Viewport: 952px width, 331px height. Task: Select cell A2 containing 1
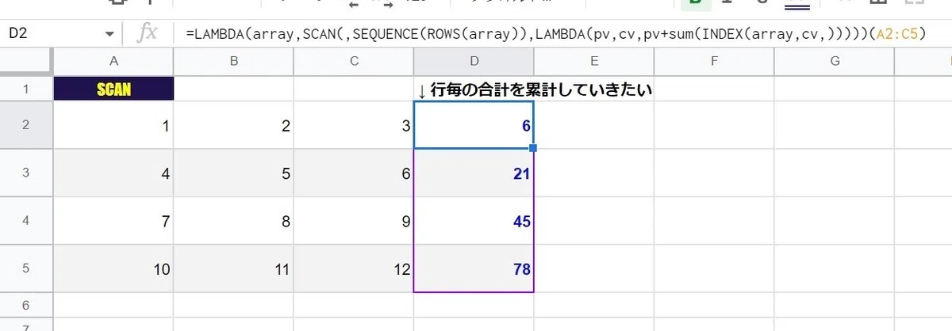click(113, 124)
